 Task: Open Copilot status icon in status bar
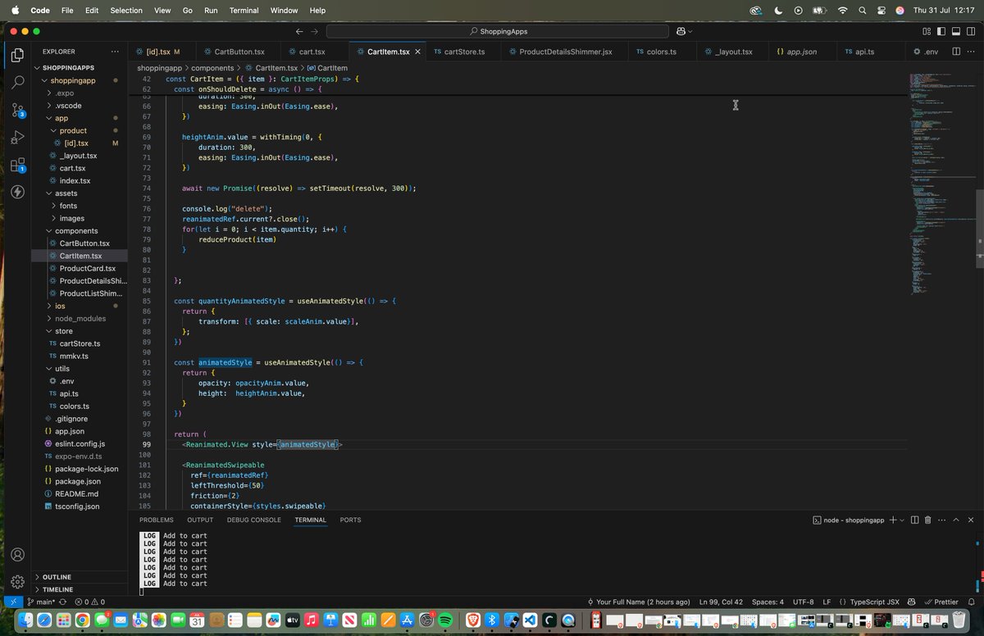pos(911,602)
